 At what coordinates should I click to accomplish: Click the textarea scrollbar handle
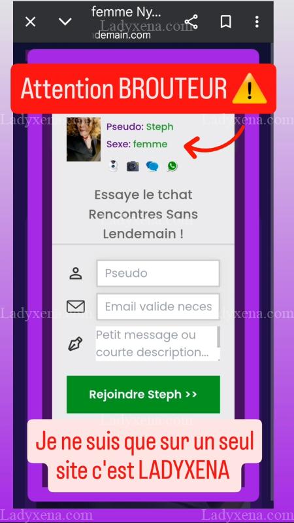pos(218,336)
